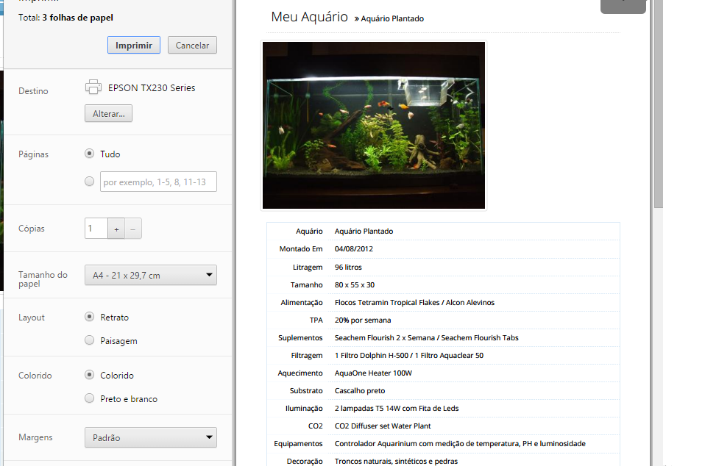Screen dimensions: 705x466
Task: Click the Controlador Aquarinium equipment text
Action: point(460,443)
